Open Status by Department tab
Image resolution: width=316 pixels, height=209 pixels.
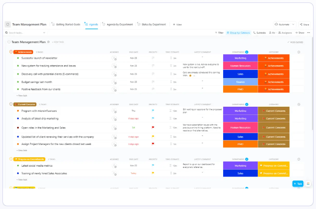[x=151, y=25]
